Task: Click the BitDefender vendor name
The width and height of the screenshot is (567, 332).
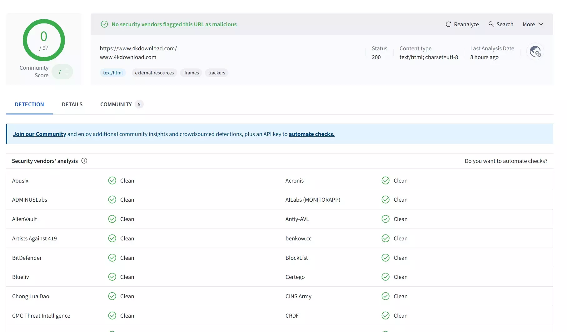Action: [x=27, y=258]
